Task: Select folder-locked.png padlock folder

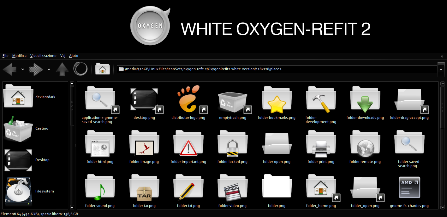Action: click(233, 144)
